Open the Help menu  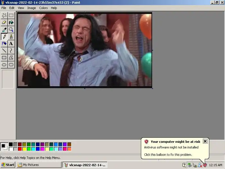[x=54, y=8]
